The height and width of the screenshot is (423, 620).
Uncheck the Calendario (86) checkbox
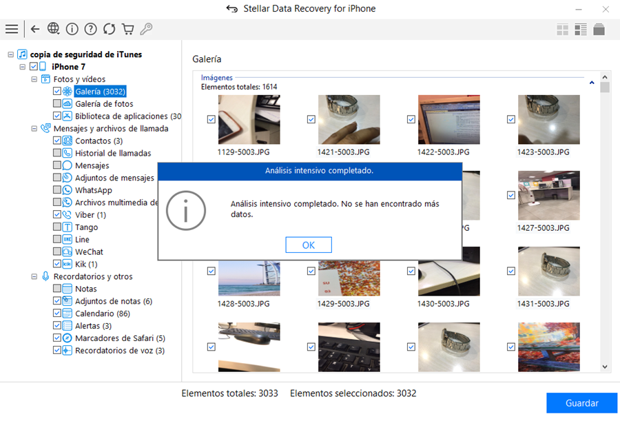pos(57,313)
